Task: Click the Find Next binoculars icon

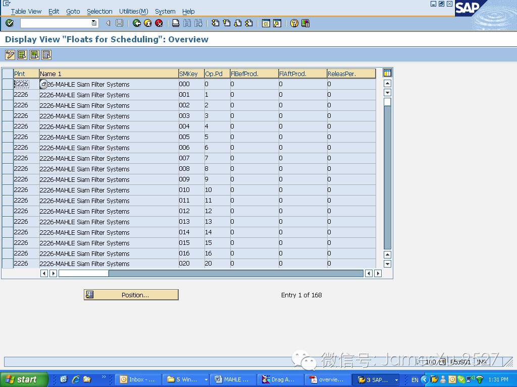Action: click(198, 23)
